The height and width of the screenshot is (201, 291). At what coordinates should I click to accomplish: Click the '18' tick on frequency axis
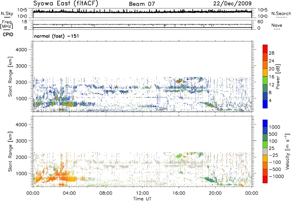24,22
